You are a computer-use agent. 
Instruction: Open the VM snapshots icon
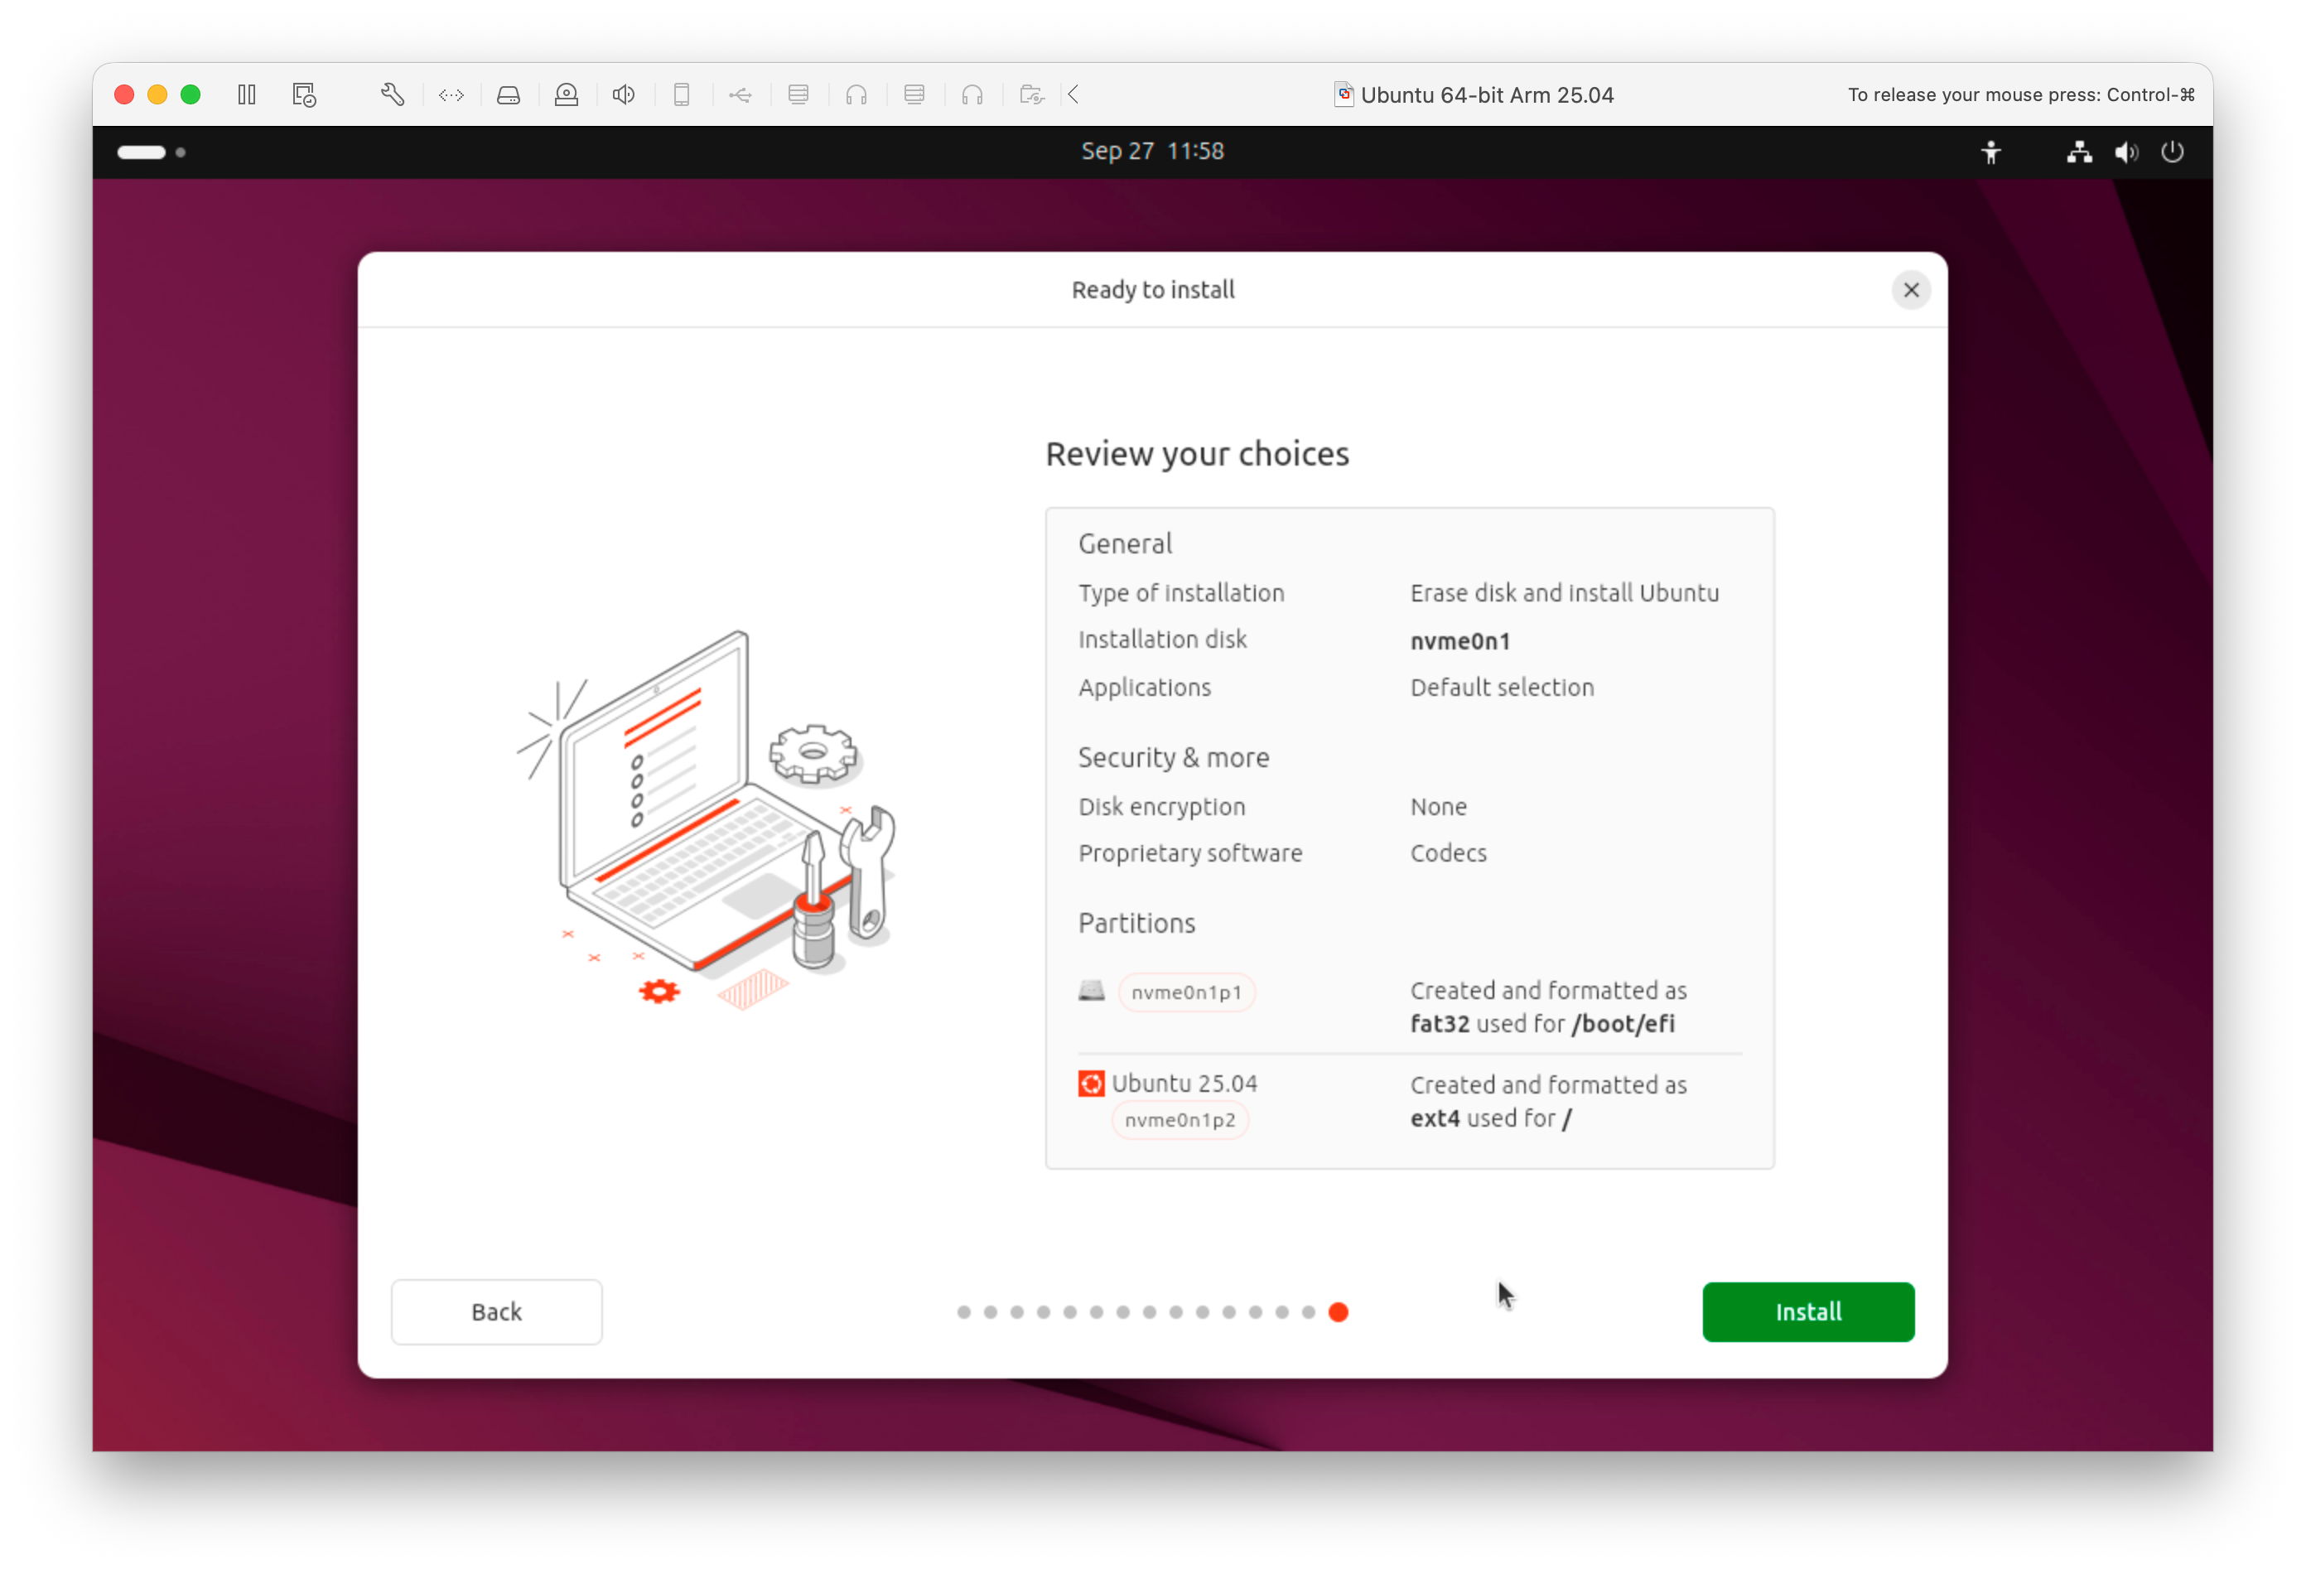pyautogui.click(x=304, y=95)
